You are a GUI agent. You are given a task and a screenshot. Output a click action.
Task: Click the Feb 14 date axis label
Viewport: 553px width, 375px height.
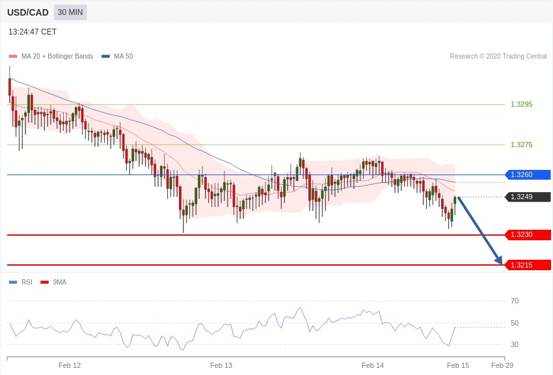pyautogui.click(x=373, y=365)
